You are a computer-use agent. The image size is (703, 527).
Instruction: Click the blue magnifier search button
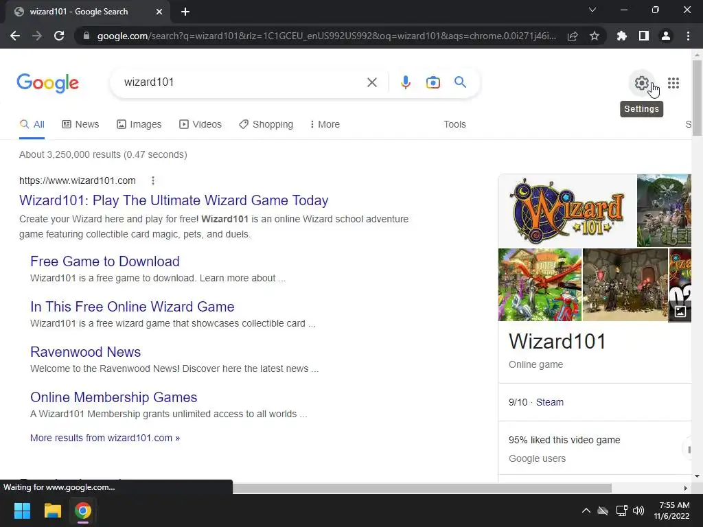tap(460, 82)
